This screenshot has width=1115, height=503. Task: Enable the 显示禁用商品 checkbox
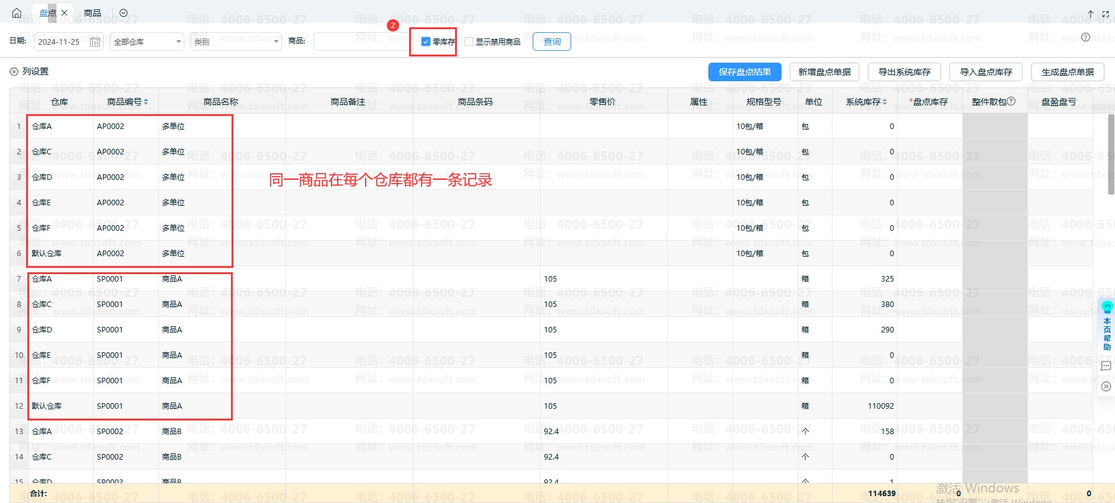[x=469, y=42]
